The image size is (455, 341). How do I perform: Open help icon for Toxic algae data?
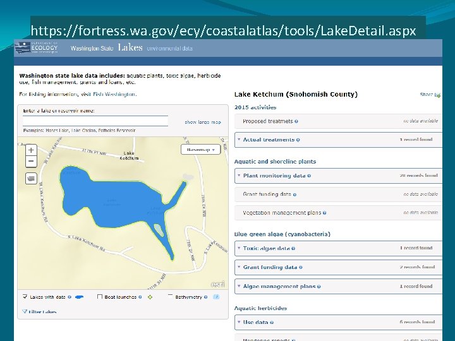[x=293, y=249]
